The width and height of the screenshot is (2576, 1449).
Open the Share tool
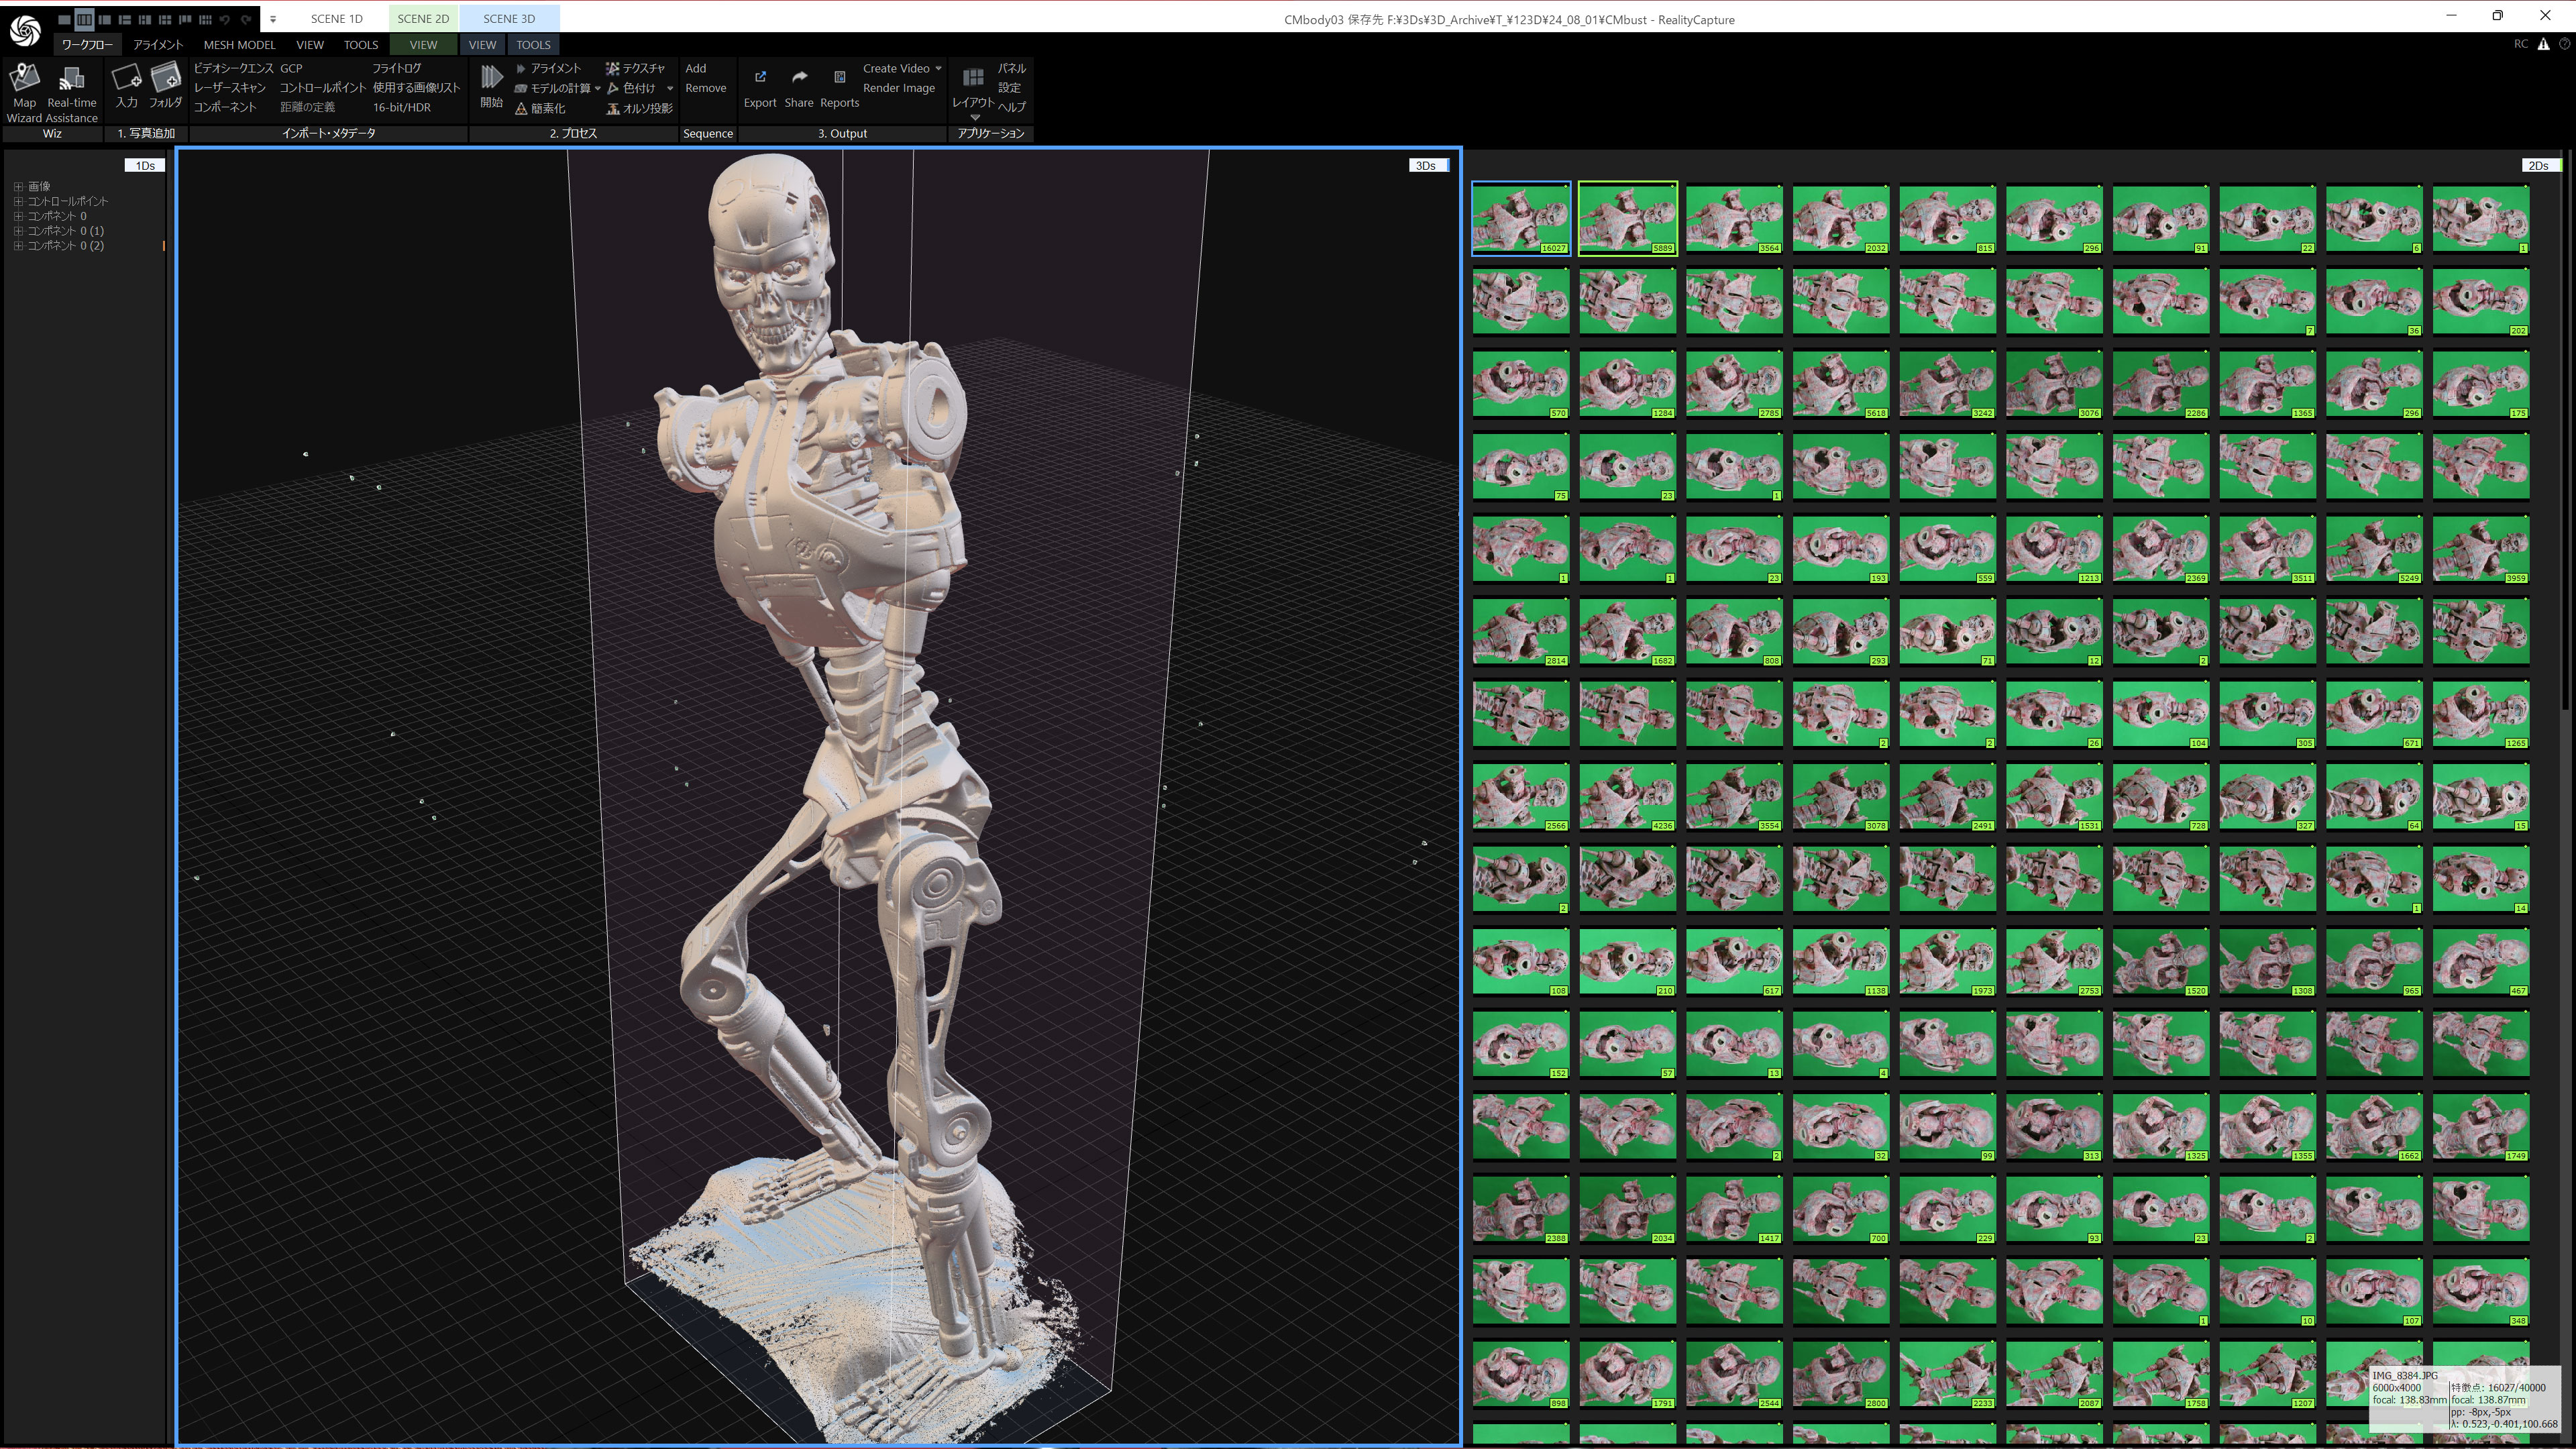(x=799, y=88)
